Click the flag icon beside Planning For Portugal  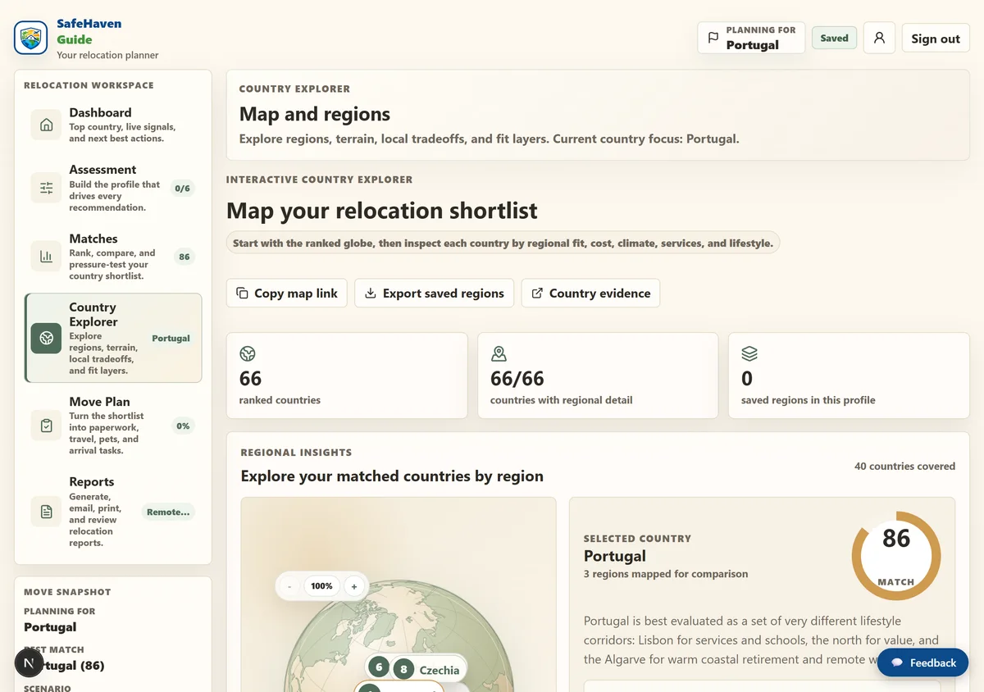click(x=713, y=38)
